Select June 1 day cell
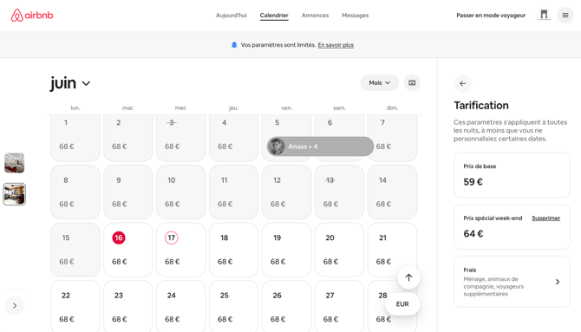Screen dimensions: 581x332 point(75,138)
